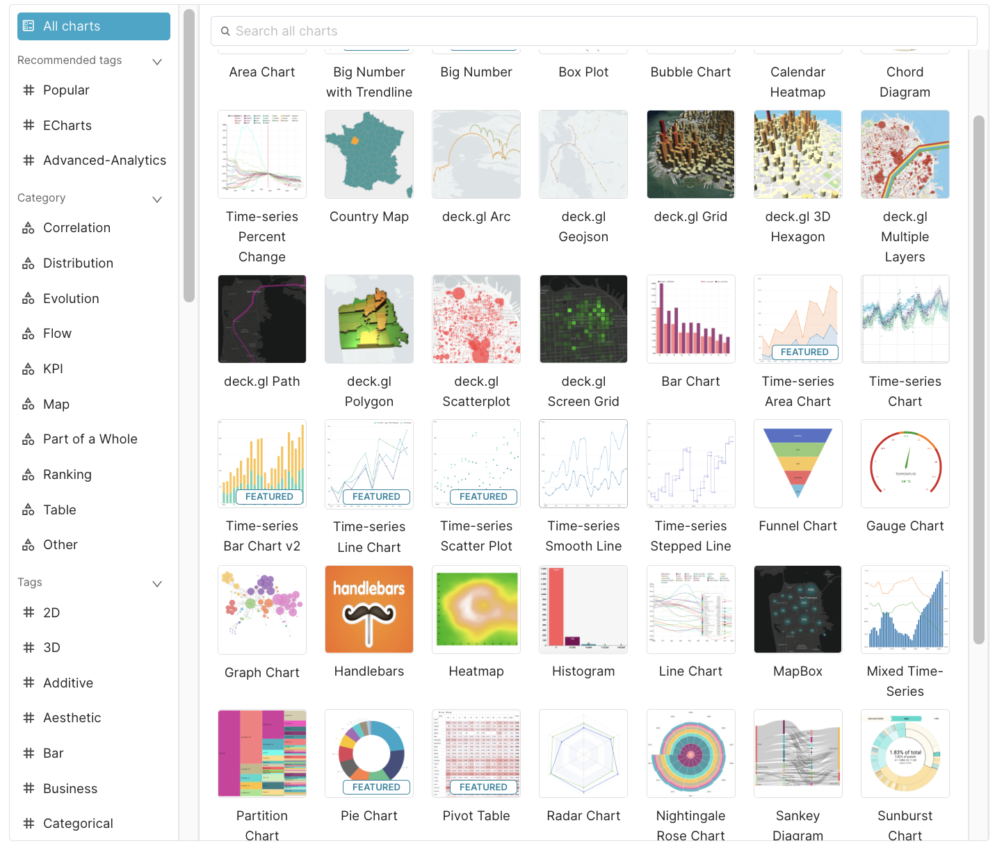Select the All charts button
This screenshot has height=855, width=1004.
(x=94, y=26)
